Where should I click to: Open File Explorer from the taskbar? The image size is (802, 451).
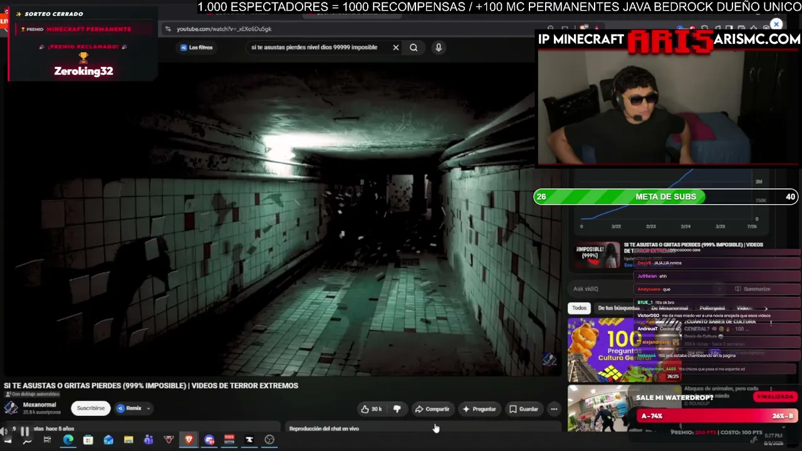[128, 440]
